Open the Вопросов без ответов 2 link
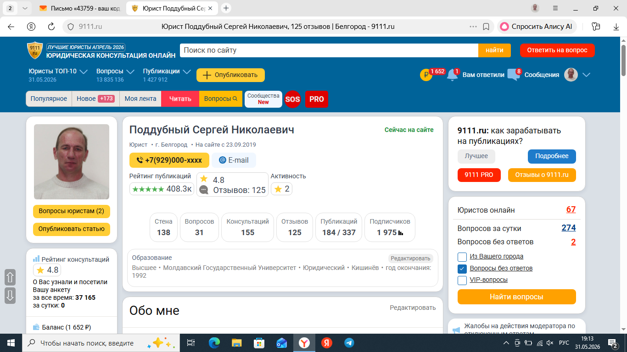 (573, 242)
